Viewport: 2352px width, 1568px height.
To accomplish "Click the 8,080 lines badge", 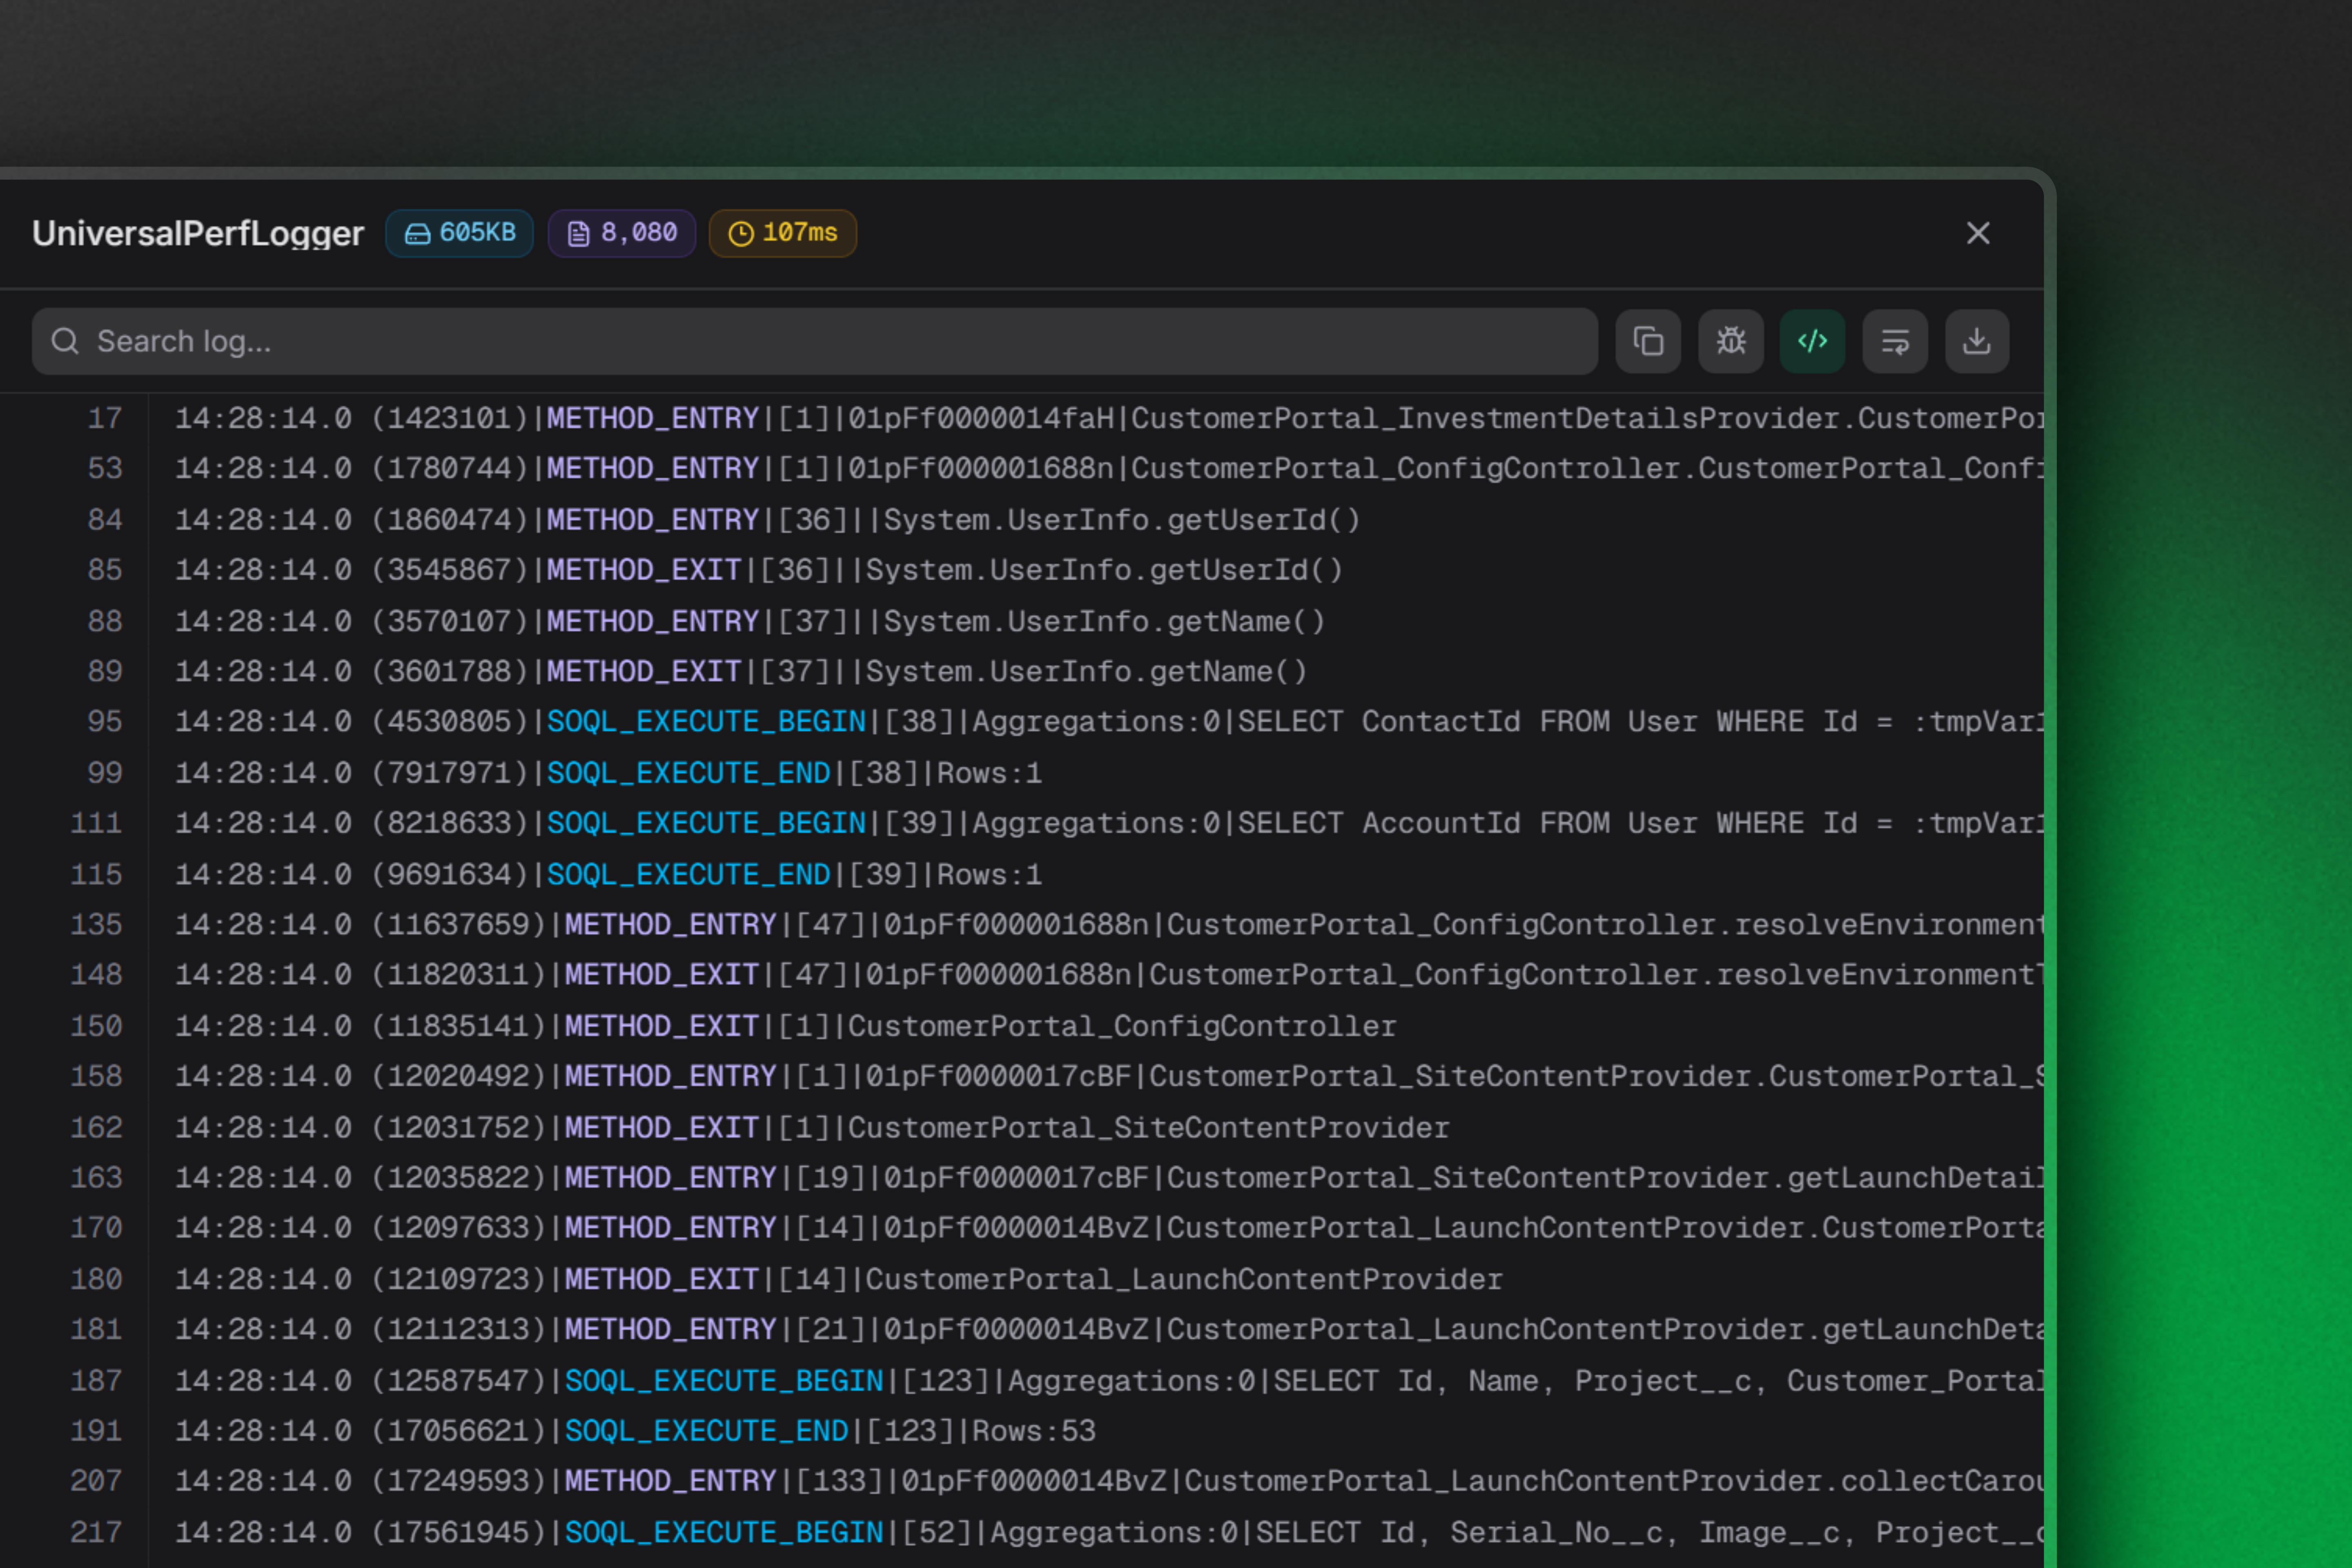I will pyautogui.click(x=621, y=233).
